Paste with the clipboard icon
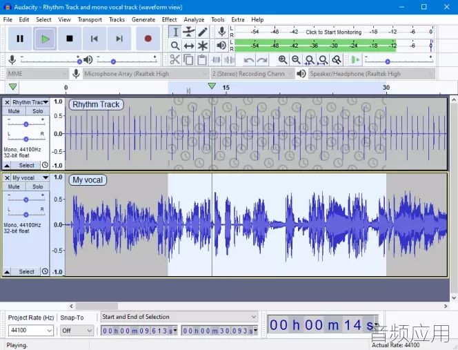458x350 pixels. click(x=202, y=59)
